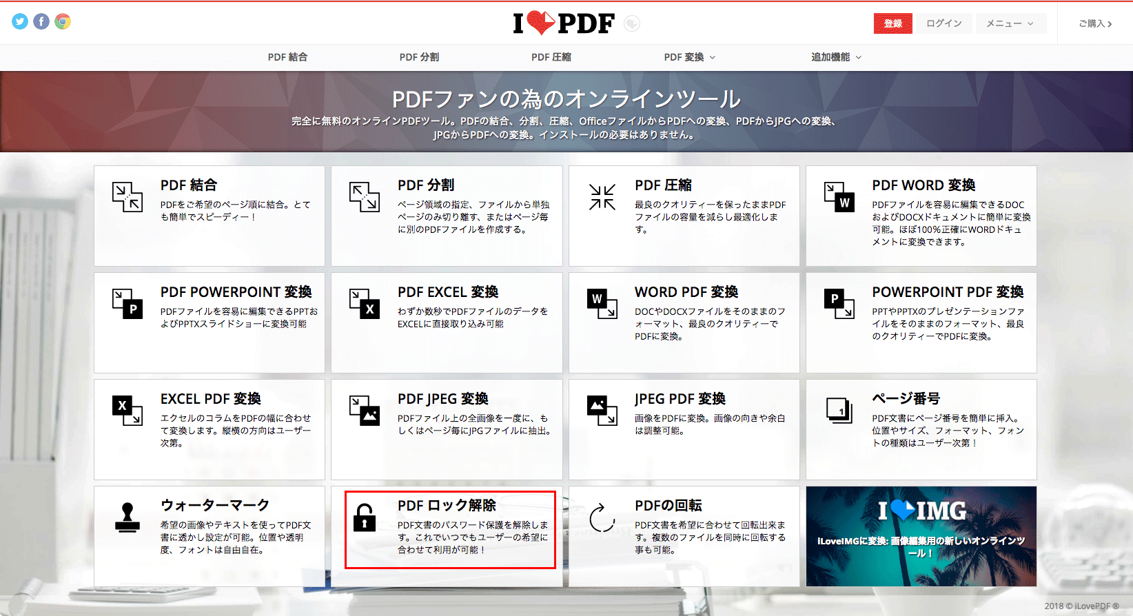1133x616 pixels.
Task: Select the PDF 結合 nav item
Action: tap(287, 57)
